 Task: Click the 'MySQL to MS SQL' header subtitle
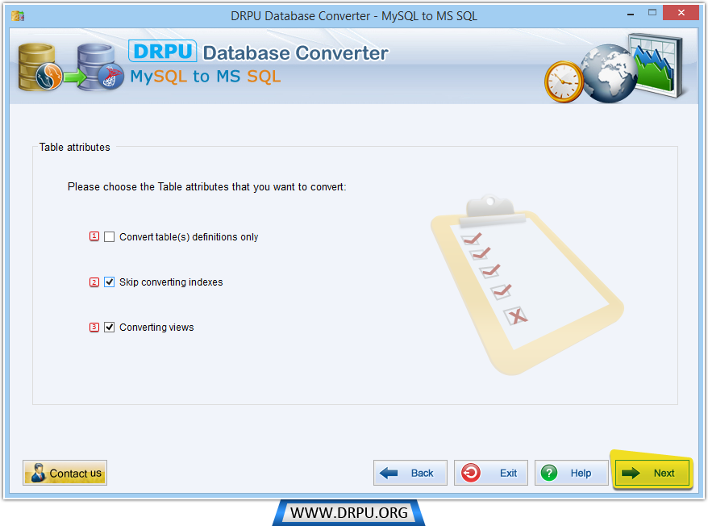click(206, 77)
